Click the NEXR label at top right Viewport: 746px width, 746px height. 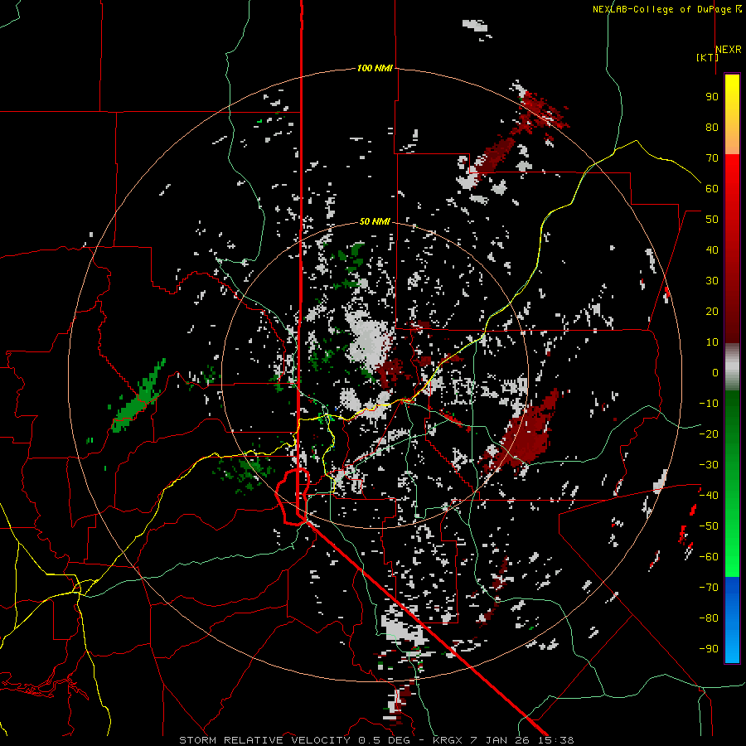coord(729,50)
